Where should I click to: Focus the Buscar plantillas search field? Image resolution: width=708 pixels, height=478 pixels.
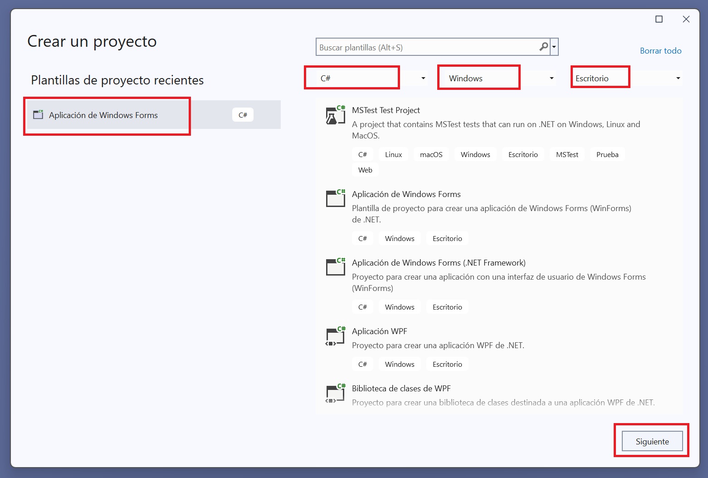click(426, 47)
